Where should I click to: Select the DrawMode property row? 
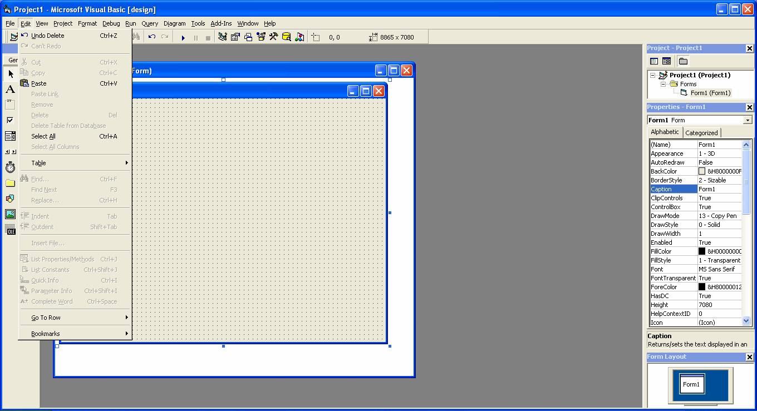point(696,216)
